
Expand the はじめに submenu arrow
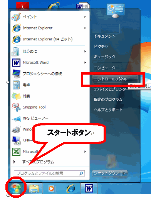coord(85,52)
